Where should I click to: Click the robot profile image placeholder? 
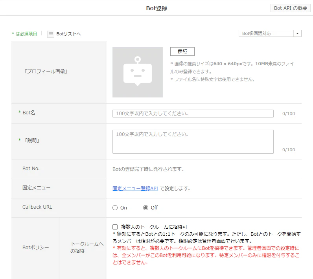coord(138,72)
